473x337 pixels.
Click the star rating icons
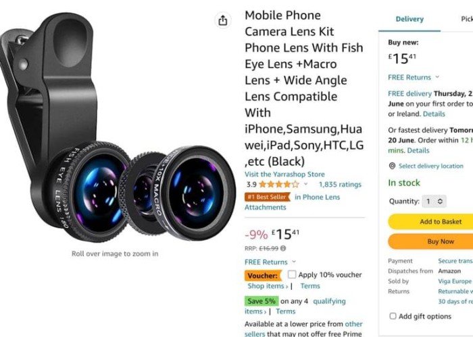tap(278, 184)
